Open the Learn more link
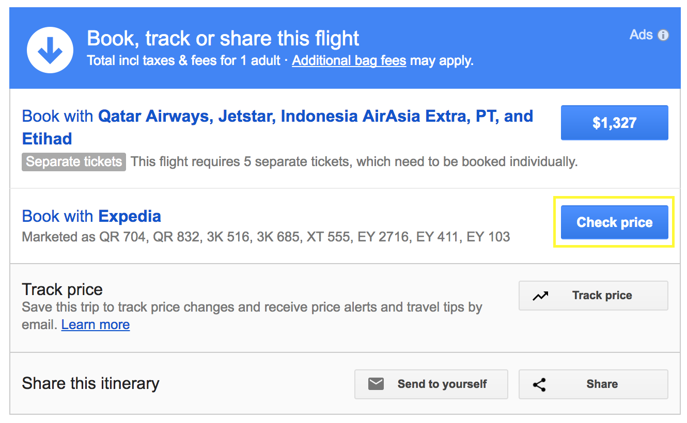The height and width of the screenshot is (423, 687). [96, 324]
